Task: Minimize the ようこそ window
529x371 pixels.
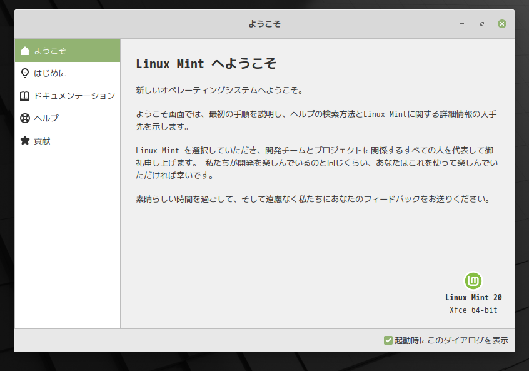Action: coord(462,24)
